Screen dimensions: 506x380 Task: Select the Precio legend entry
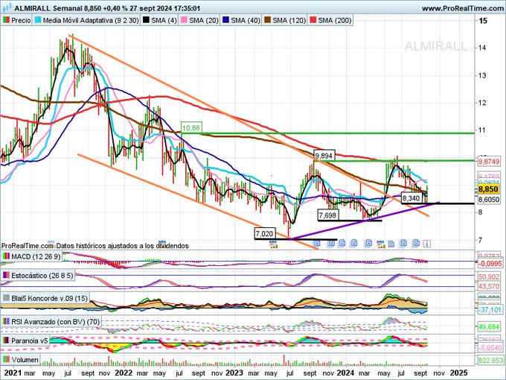[17, 20]
